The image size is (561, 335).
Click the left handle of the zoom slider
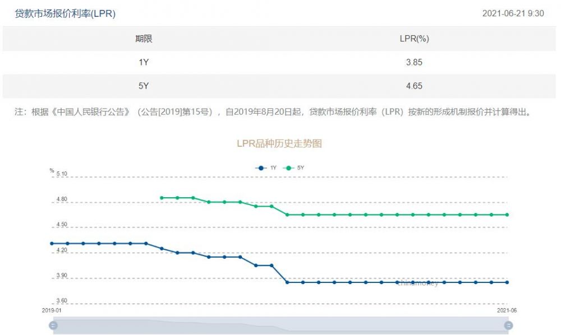point(53,325)
